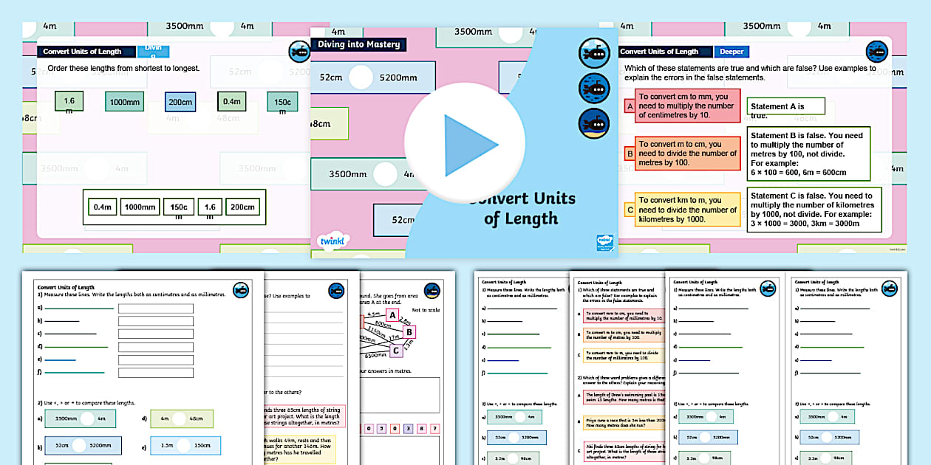Click the submarine icon on the first worksheet

pos(240,291)
